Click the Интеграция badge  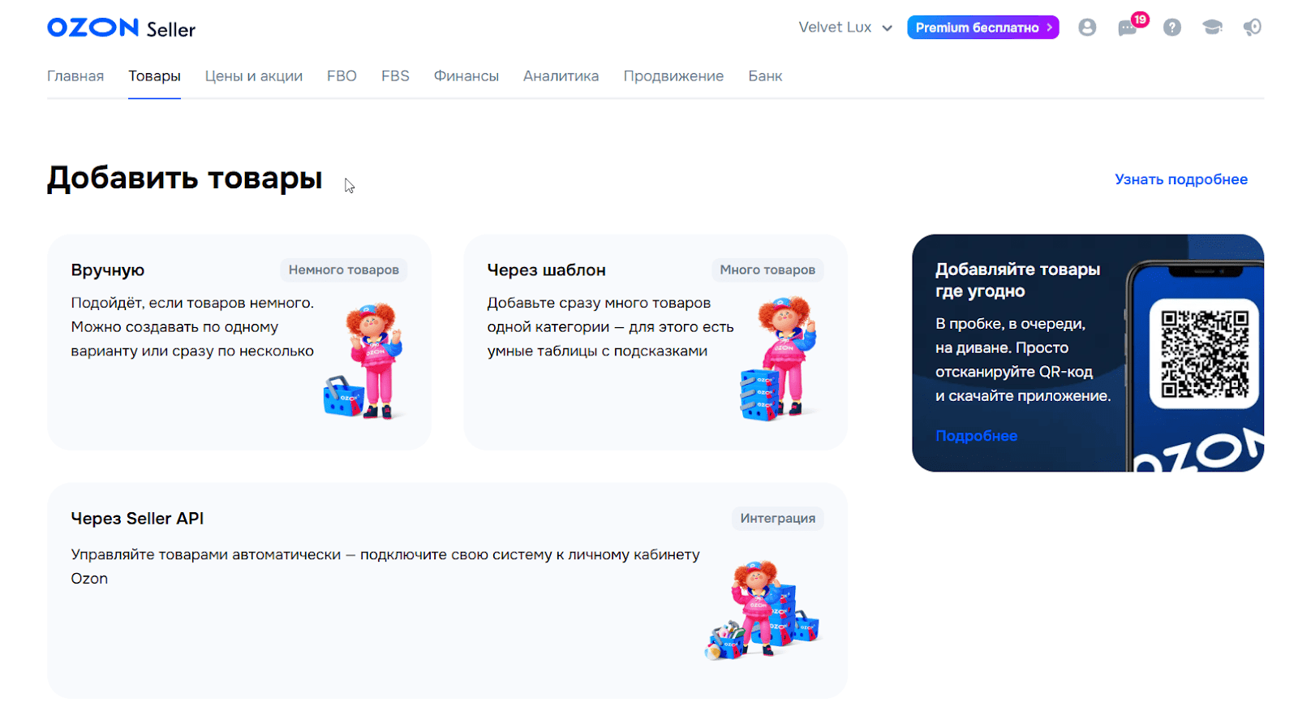[x=778, y=519]
